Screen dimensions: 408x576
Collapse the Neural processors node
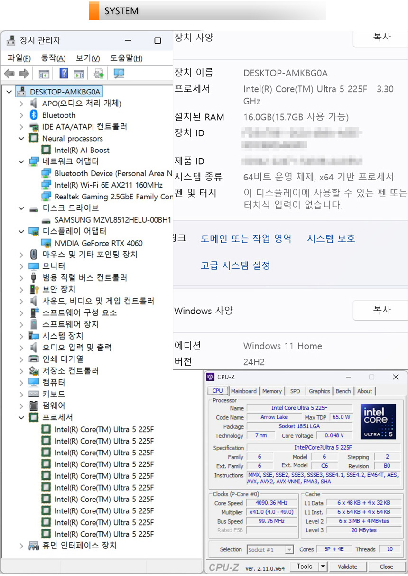tap(21, 138)
